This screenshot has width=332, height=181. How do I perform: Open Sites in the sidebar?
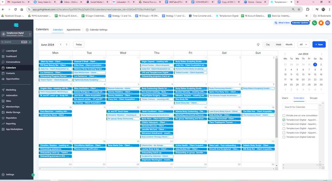coord(8,101)
